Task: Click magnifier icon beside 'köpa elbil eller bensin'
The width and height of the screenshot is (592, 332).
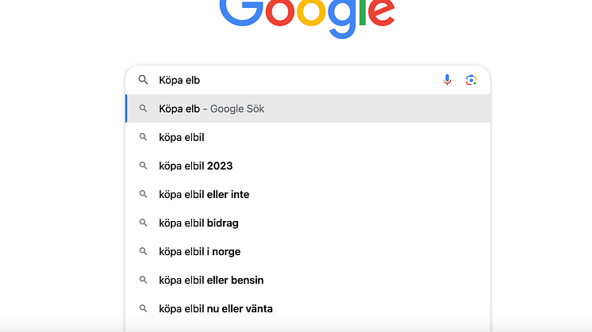Action: [x=143, y=280]
